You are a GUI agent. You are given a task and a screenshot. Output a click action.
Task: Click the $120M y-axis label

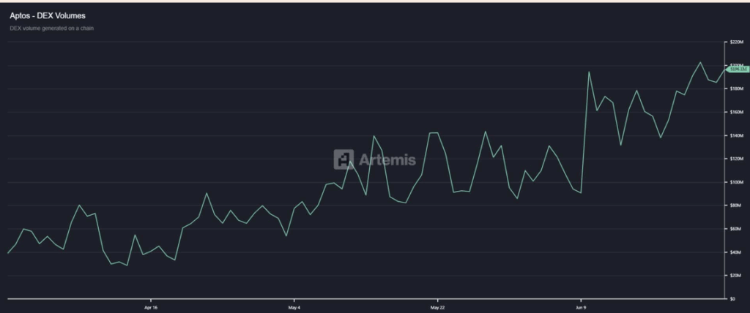point(735,159)
